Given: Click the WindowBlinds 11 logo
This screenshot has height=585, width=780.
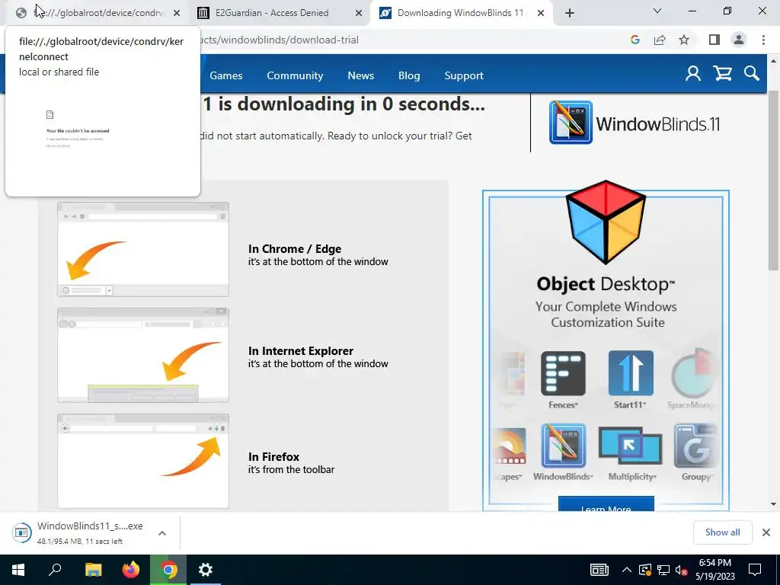Looking at the screenshot, I should pos(635,123).
